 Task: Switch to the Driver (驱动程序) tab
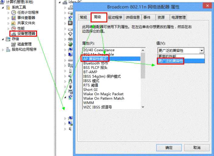coord(115,17)
